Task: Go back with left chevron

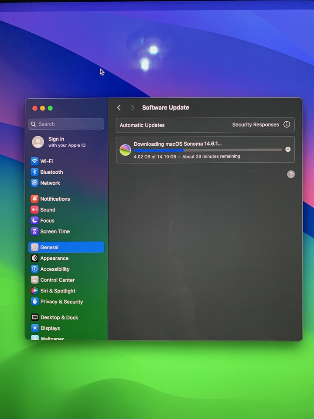Action: pyautogui.click(x=119, y=108)
